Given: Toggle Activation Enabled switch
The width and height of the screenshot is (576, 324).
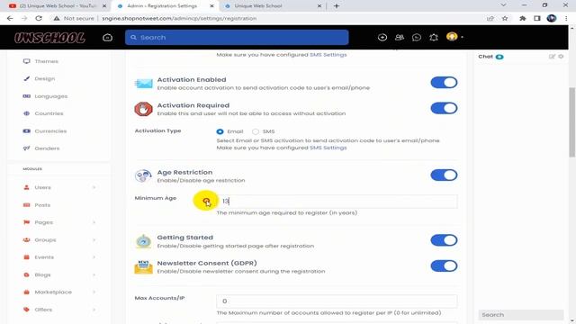Looking at the screenshot, I should (444, 83).
